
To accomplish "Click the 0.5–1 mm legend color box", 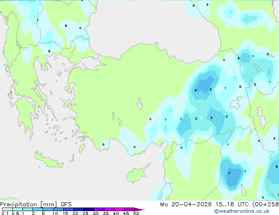I will point(18,209).
